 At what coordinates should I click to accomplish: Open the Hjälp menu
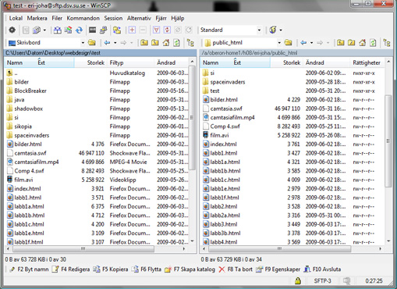[178, 18]
